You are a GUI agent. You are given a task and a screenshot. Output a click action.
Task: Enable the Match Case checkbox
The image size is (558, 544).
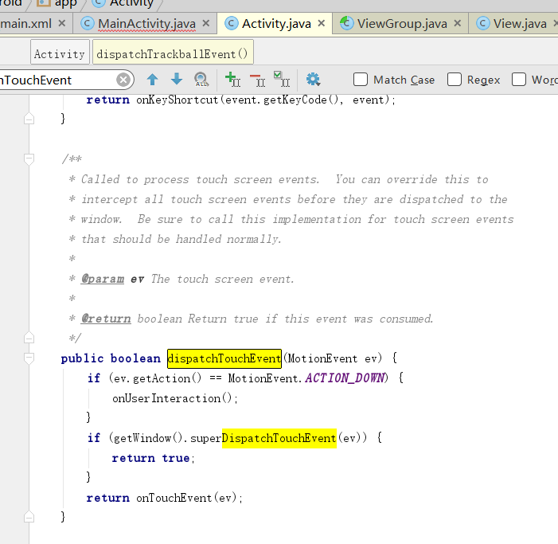361,80
